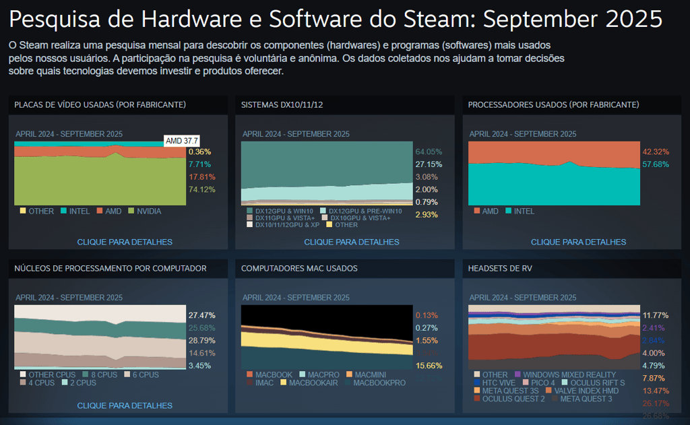This screenshot has width=690, height=425.
Task: Click the 57.68% Intel processor value
Action: tap(656, 164)
